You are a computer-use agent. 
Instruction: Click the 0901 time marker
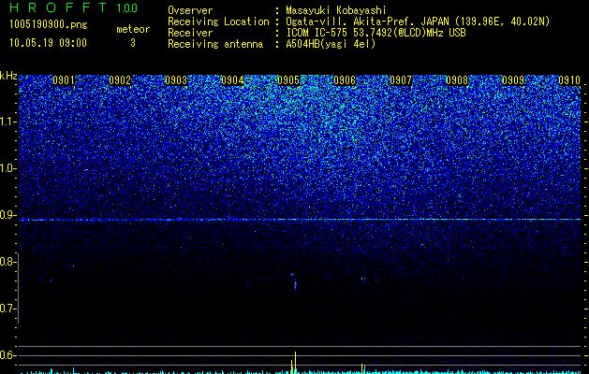(64, 80)
